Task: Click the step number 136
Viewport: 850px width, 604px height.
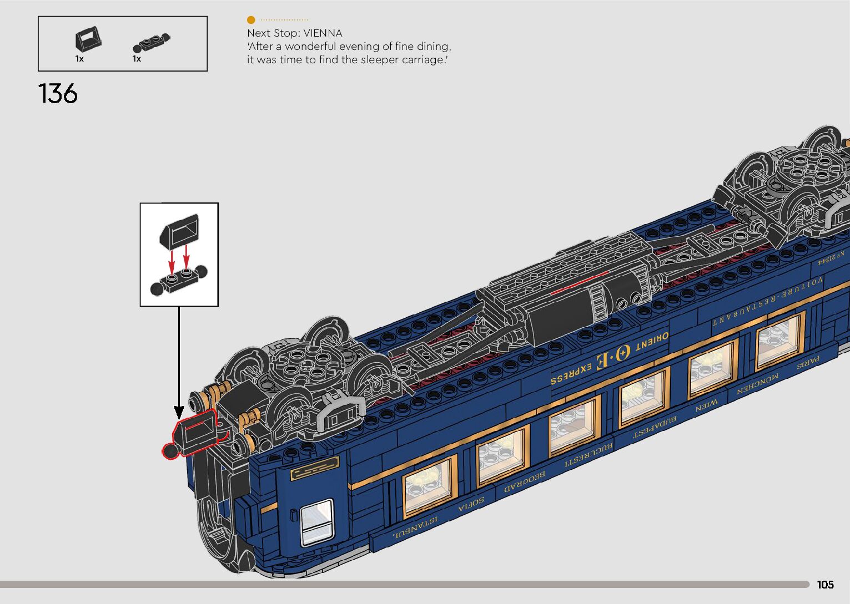Action: (x=58, y=94)
